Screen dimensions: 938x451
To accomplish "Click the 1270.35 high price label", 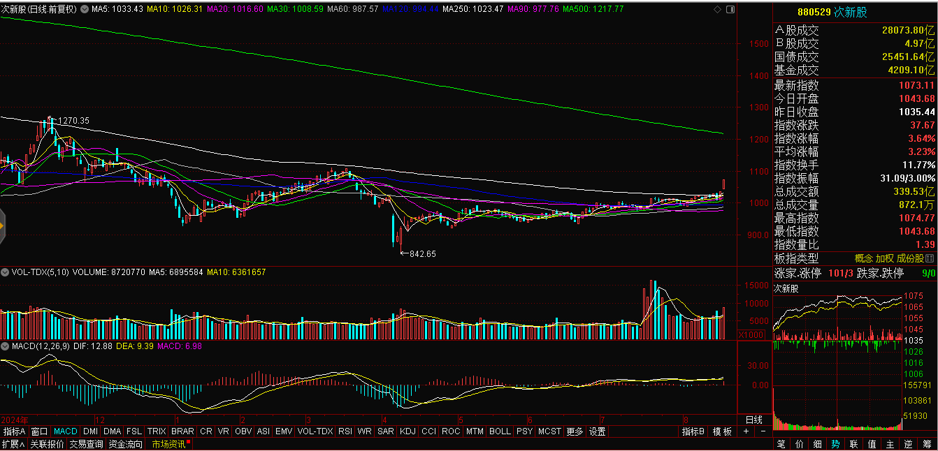I will 73,121.
